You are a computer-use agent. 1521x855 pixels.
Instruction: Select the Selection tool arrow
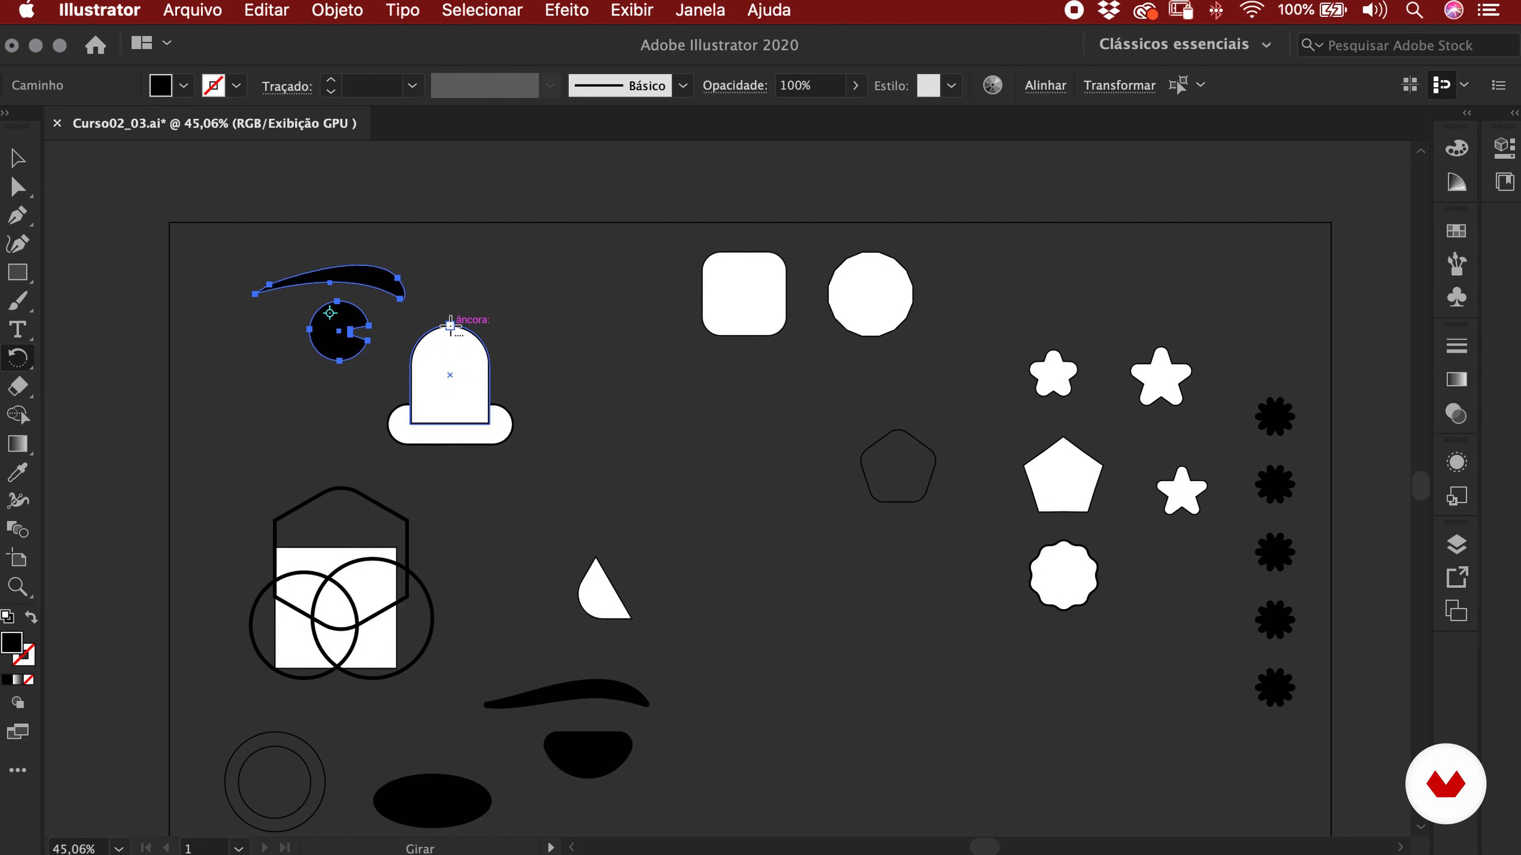point(17,158)
